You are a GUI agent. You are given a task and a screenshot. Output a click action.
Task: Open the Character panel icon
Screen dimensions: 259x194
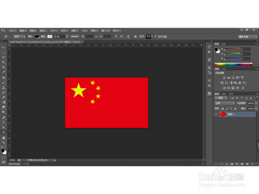tap(209, 81)
